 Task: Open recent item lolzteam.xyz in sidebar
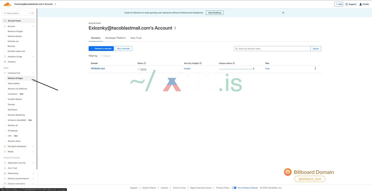(x=13, y=41)
